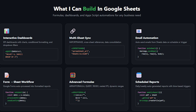196x112 pixels.
Task: Click the green word Build in the heading
Action: coord(89,9)
